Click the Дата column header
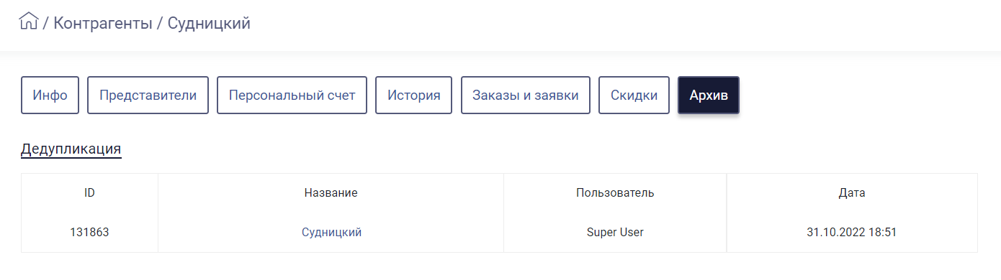The image size is (1001, 280). point(852,193)
